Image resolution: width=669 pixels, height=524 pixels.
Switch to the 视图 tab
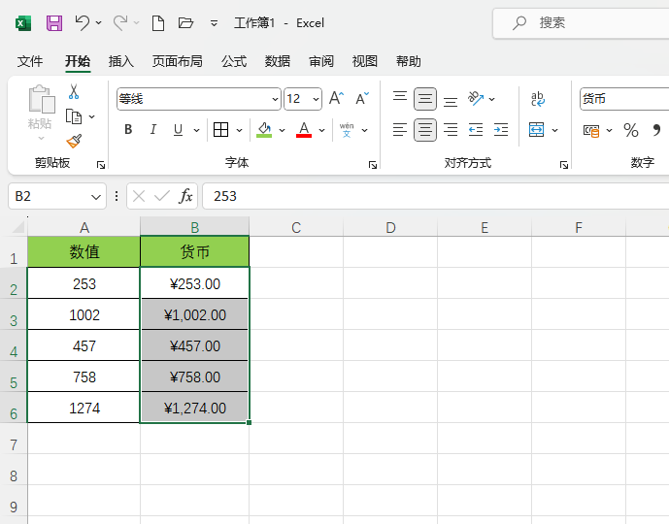[x=365, y=61]
